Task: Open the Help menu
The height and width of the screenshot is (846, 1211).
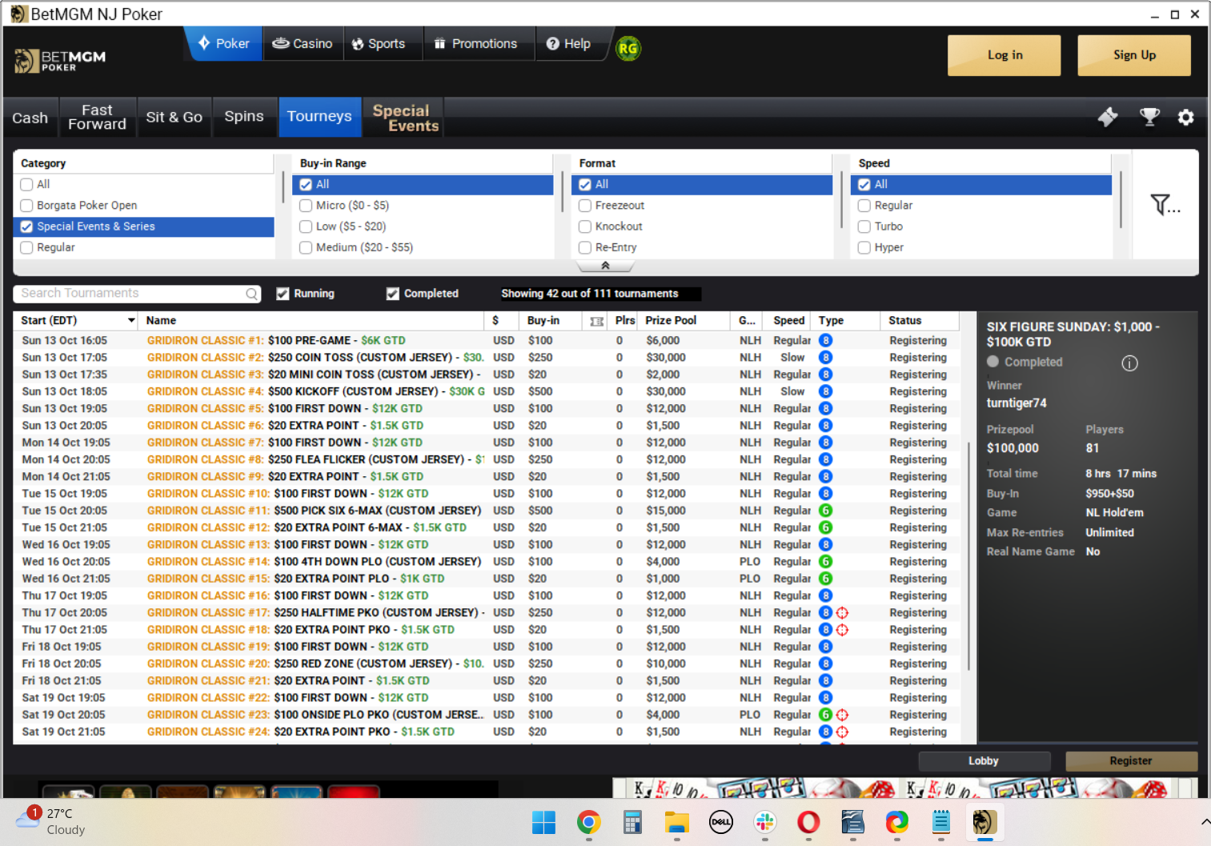Action: click(x=568, y=44)
